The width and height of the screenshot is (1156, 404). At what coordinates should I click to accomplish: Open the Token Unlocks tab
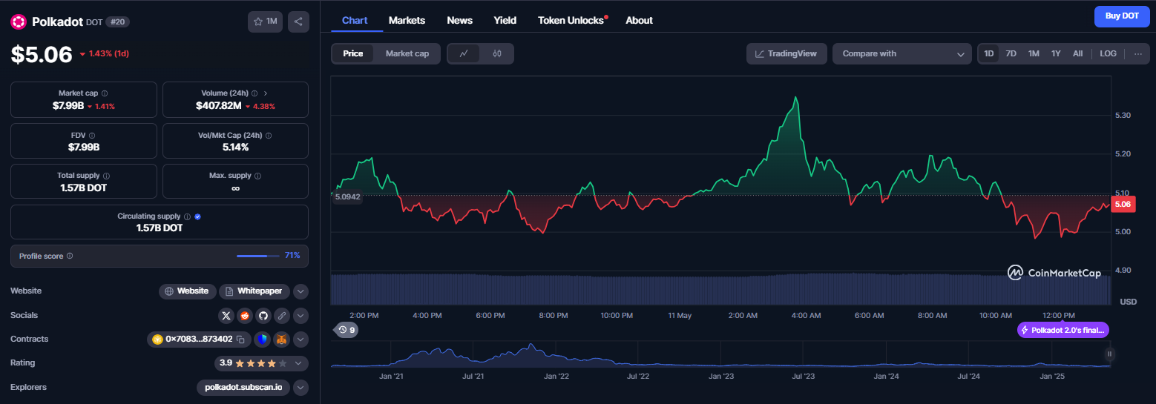point(571,20)
